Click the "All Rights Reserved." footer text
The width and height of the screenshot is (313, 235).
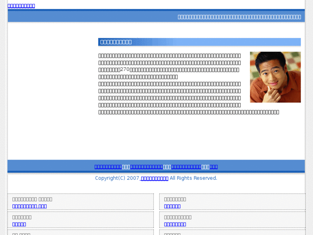(x=193, y=178)
